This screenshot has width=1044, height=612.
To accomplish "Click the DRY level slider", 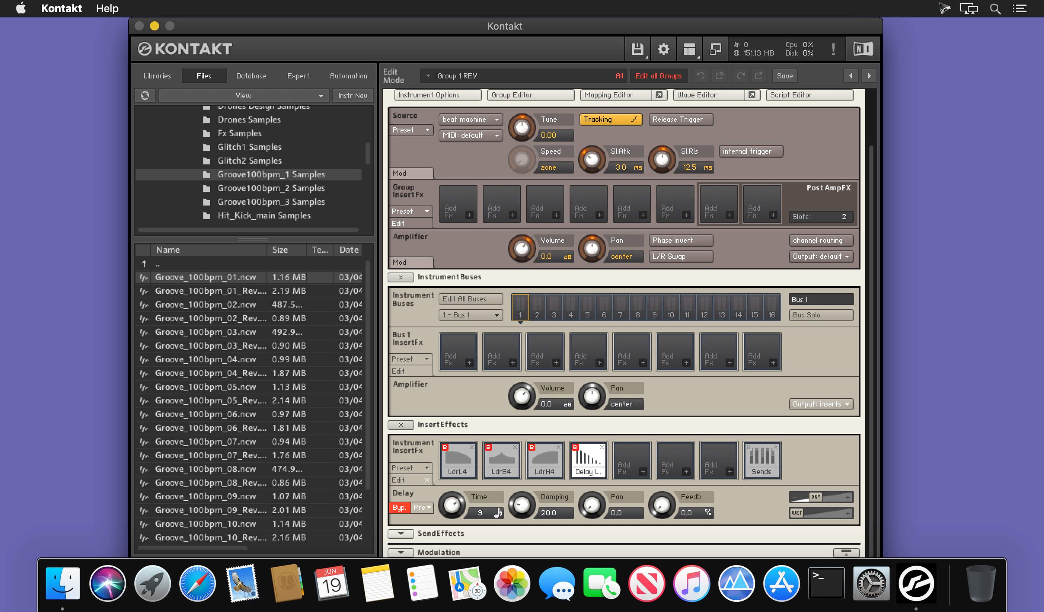I will tap(821, 497).
